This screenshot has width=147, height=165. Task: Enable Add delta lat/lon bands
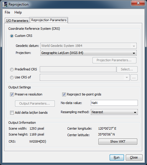click(x=12, y=113)
